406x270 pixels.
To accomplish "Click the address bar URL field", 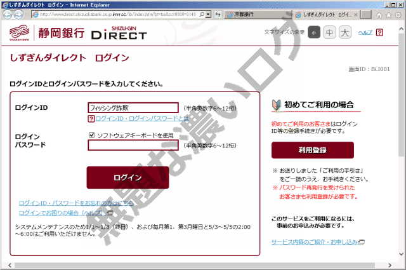I will (118, 15).
